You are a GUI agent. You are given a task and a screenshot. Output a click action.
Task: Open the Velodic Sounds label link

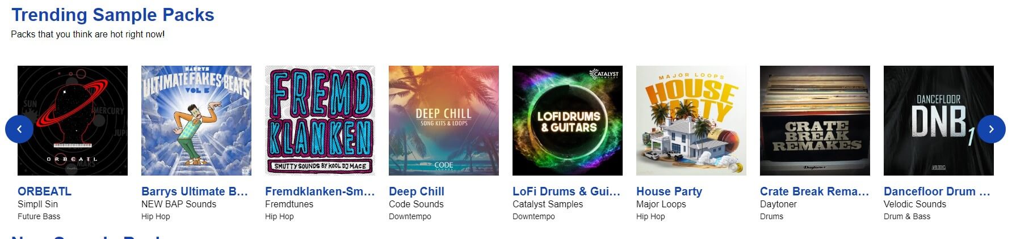(915, 204)
